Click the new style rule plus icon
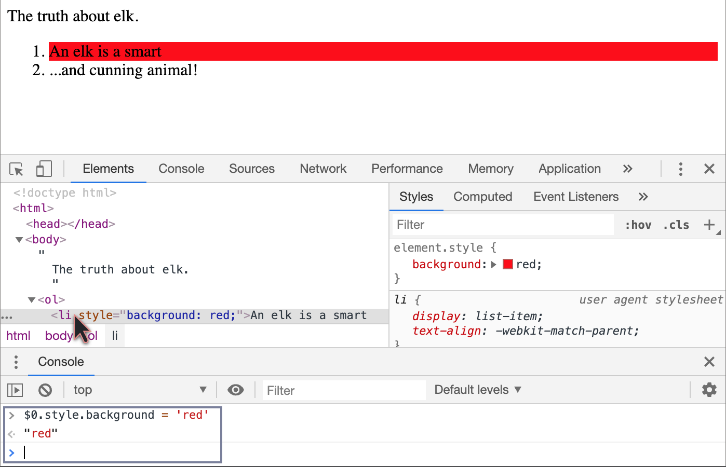The height and width of the screenshot is (467, 726). click(x=709, y=225)
